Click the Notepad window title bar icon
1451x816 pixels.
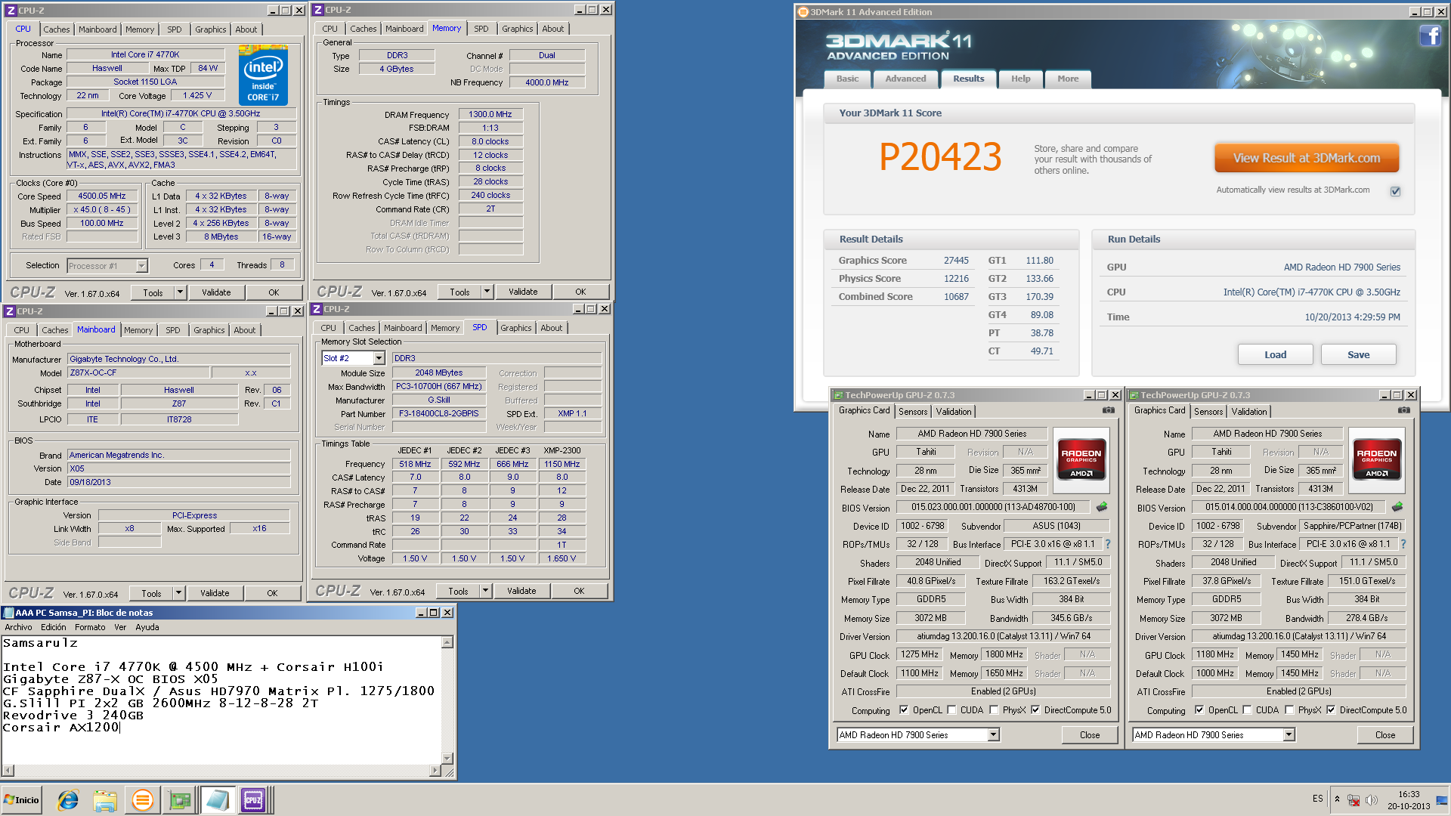pos(9,613)
